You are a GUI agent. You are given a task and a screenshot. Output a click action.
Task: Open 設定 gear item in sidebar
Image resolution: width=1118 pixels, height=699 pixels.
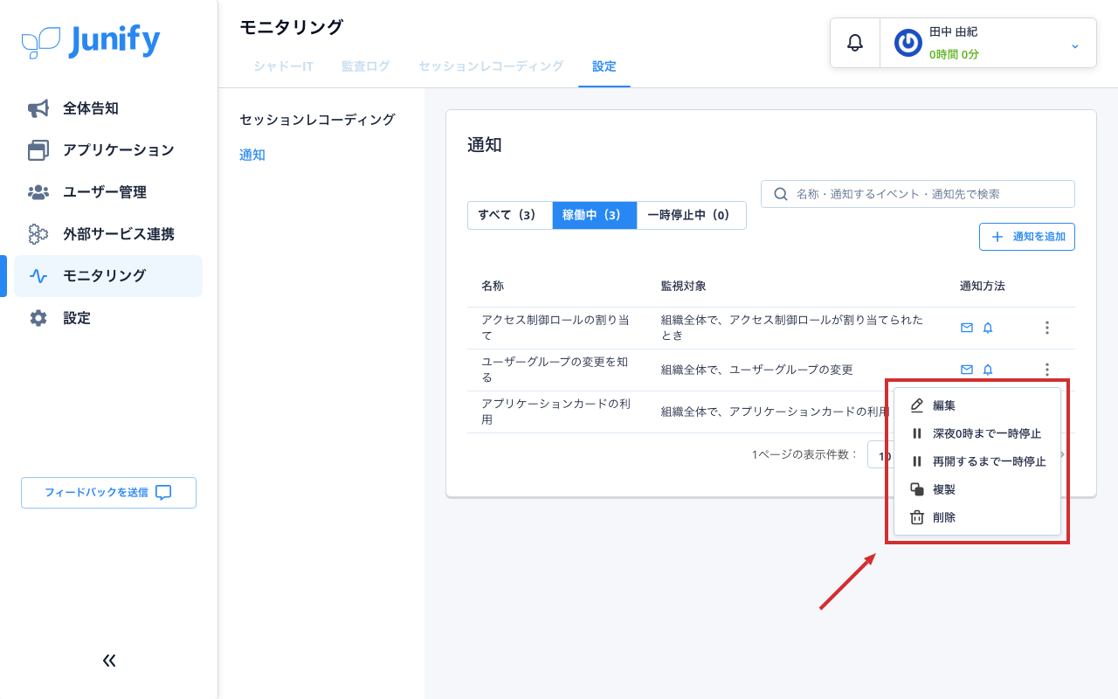click(x=108, y=318)
